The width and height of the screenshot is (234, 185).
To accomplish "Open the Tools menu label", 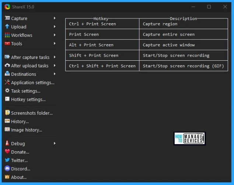I will (x=17, y=44).
